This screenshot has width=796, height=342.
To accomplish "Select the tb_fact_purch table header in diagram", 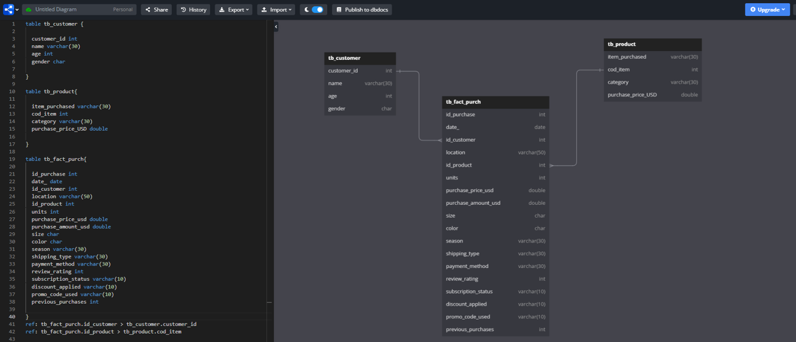I will pos(496,102).
